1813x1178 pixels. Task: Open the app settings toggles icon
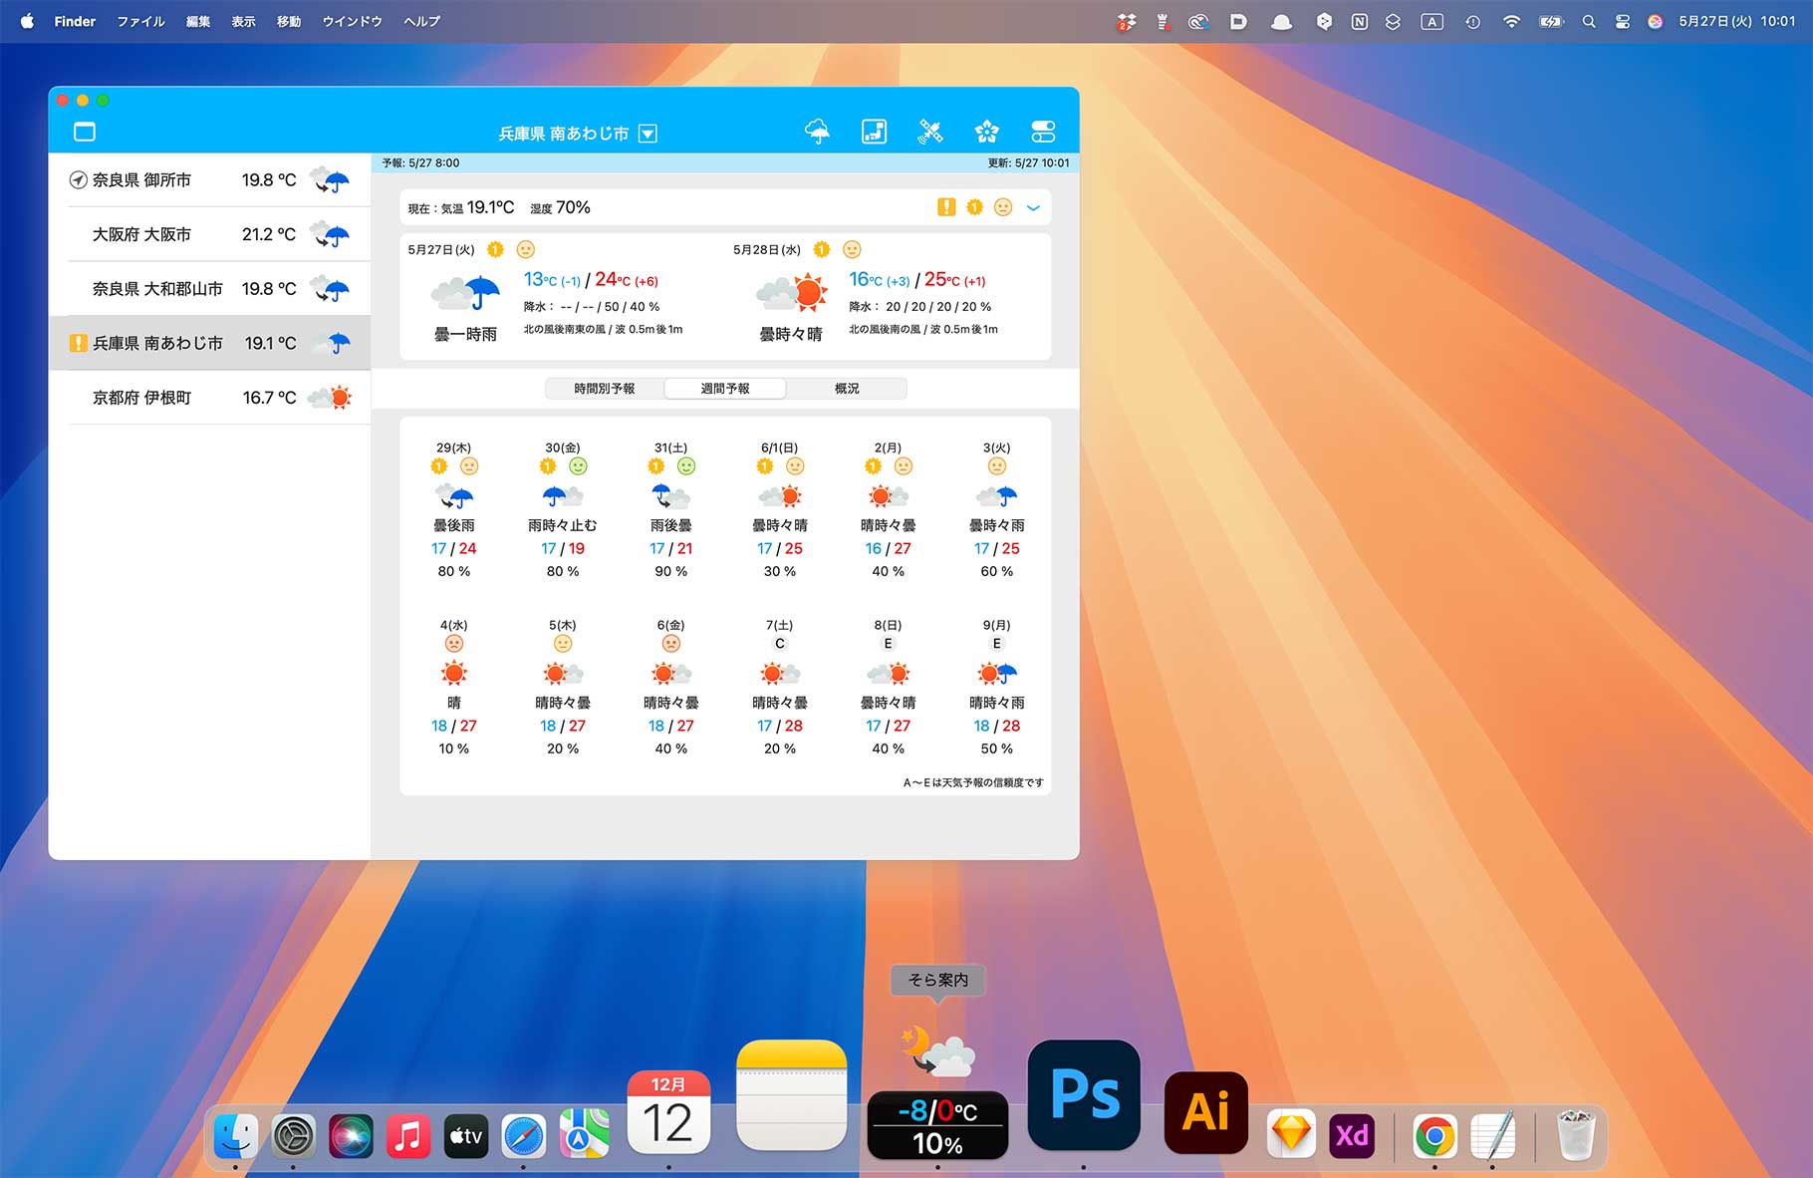(1043, 130)
